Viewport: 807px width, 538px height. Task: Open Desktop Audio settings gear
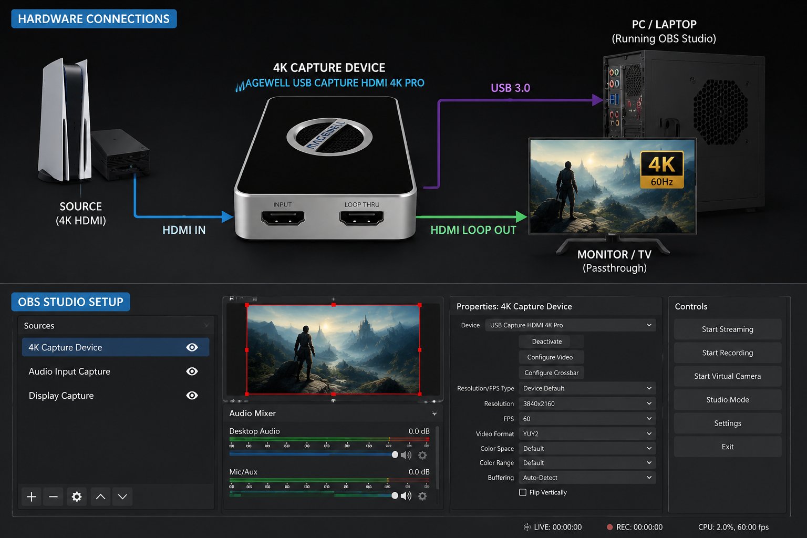click(422, 455)
